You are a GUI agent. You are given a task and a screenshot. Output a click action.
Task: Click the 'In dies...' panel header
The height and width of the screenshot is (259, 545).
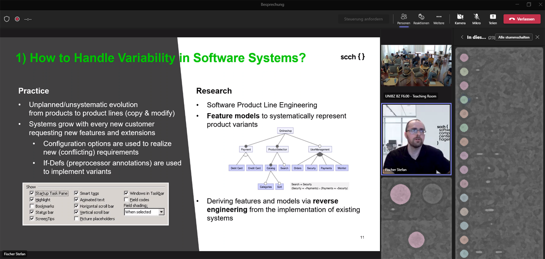[476, 37]
